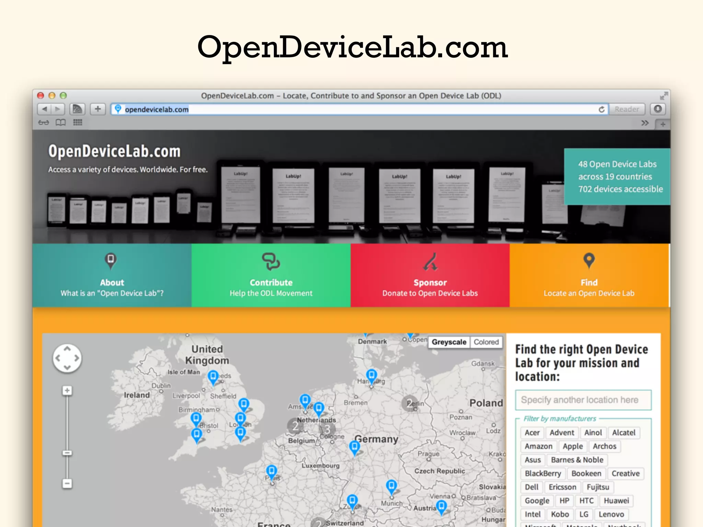The height and width of the screenshot is (527, 703).
Task: Zoom out with the map minus button
Action: pyautogui.click(x=67, y=484)
